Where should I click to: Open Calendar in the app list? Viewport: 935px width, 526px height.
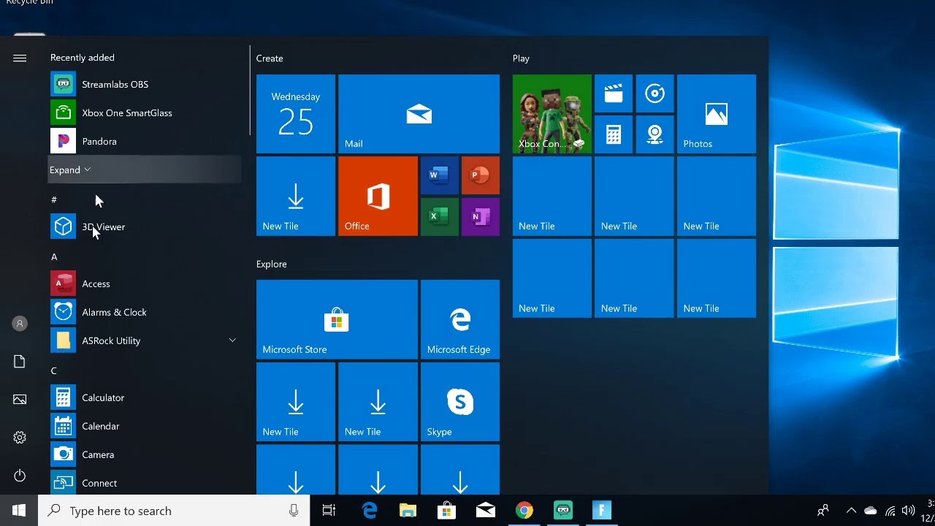click(145, 426)
